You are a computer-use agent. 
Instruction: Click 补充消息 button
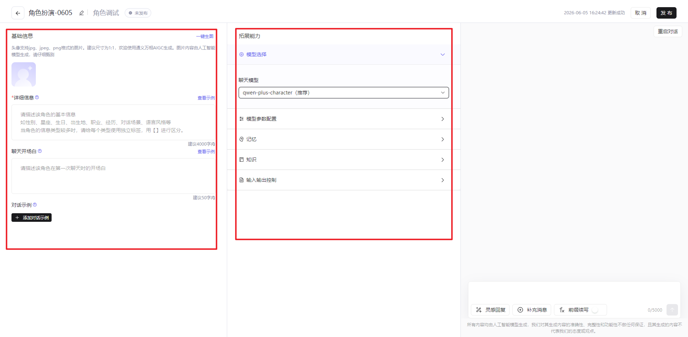click(532, 310)
